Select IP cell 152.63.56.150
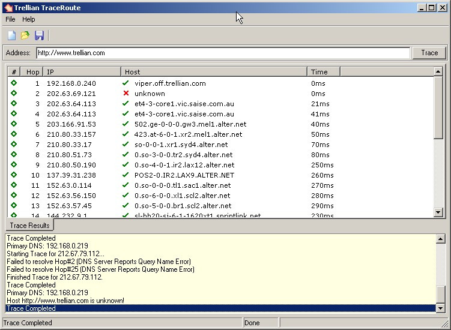 click(71, 196)
